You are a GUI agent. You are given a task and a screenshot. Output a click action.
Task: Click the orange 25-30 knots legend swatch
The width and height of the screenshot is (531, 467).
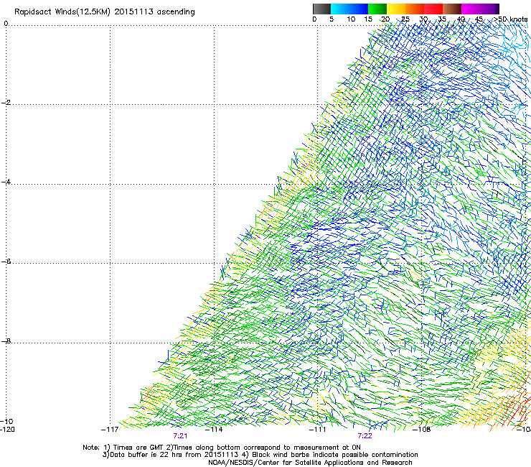415,9
